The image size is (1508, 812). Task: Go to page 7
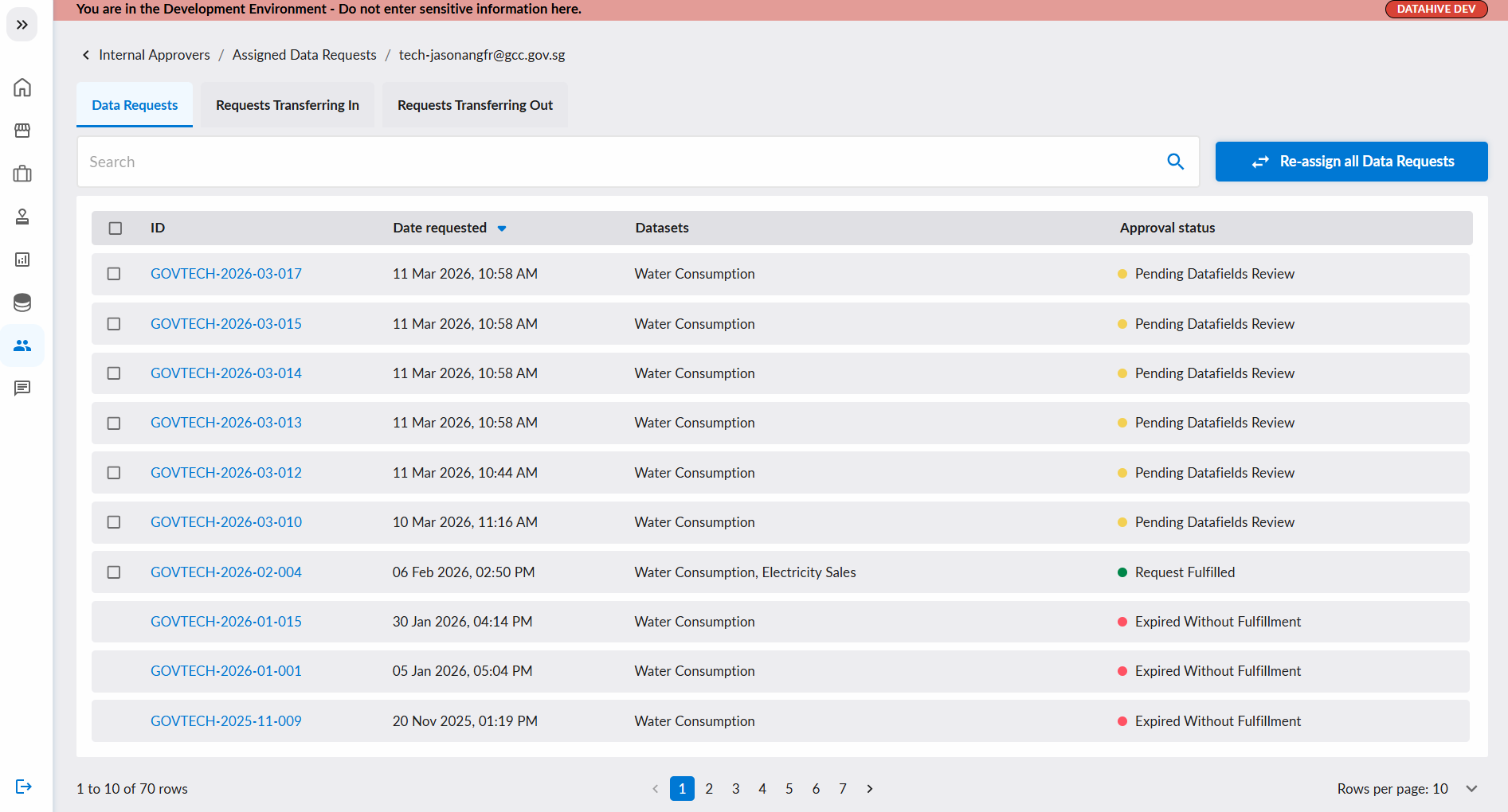tap(843, 789)
